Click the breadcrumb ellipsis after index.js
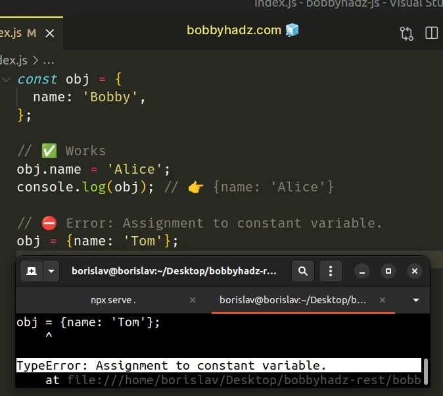 coord(49,61)
